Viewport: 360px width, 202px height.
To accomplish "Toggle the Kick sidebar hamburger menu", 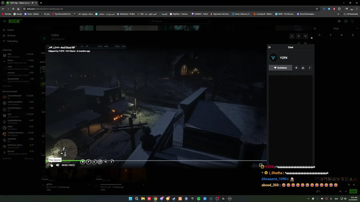I will 4,21.
